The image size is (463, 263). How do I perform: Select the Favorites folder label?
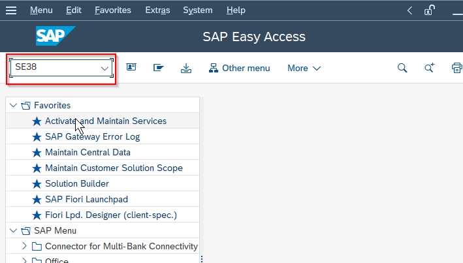(x=52, y=105)
